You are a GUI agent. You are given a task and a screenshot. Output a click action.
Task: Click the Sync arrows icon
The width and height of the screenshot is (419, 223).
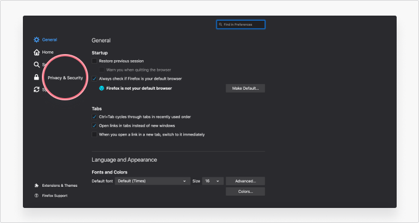point(36,90)
